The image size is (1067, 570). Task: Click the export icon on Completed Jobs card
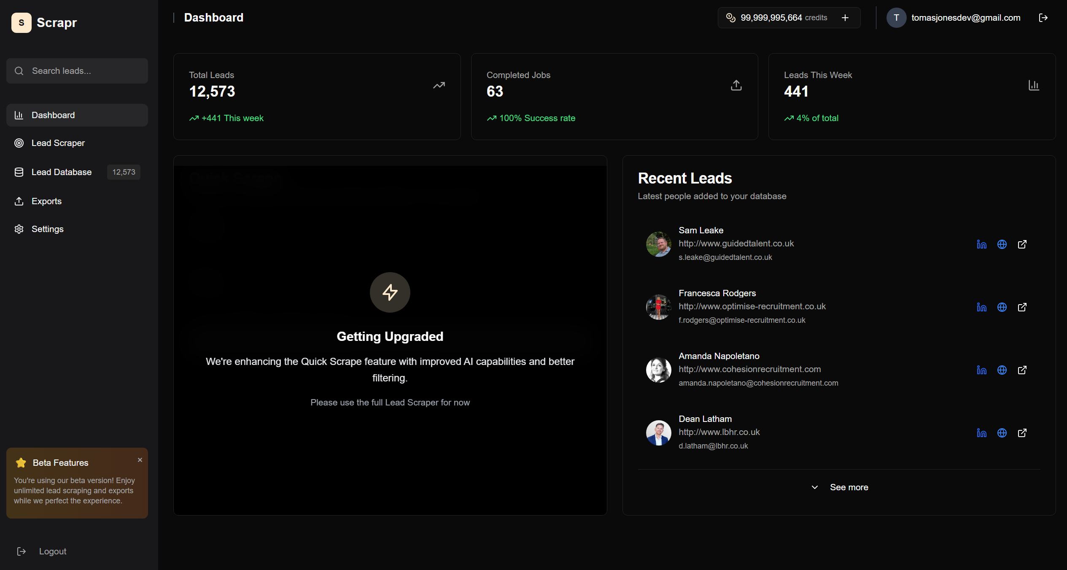[x=736, y=85]
